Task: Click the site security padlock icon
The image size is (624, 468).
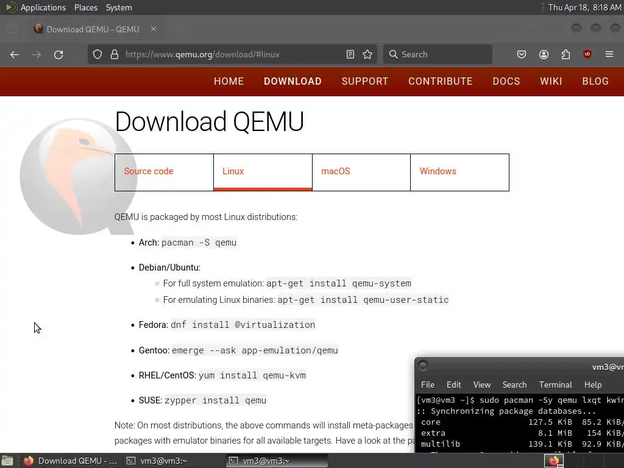Action: [115, 54]
